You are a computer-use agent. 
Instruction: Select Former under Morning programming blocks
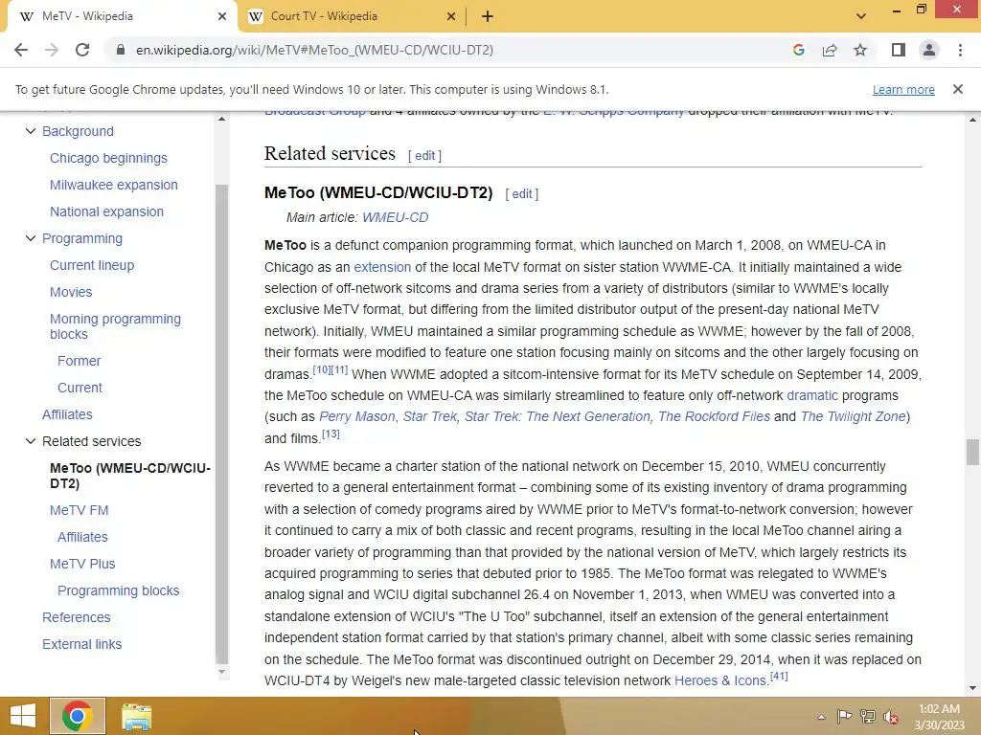pyautogui.click(x=79, y=361)
